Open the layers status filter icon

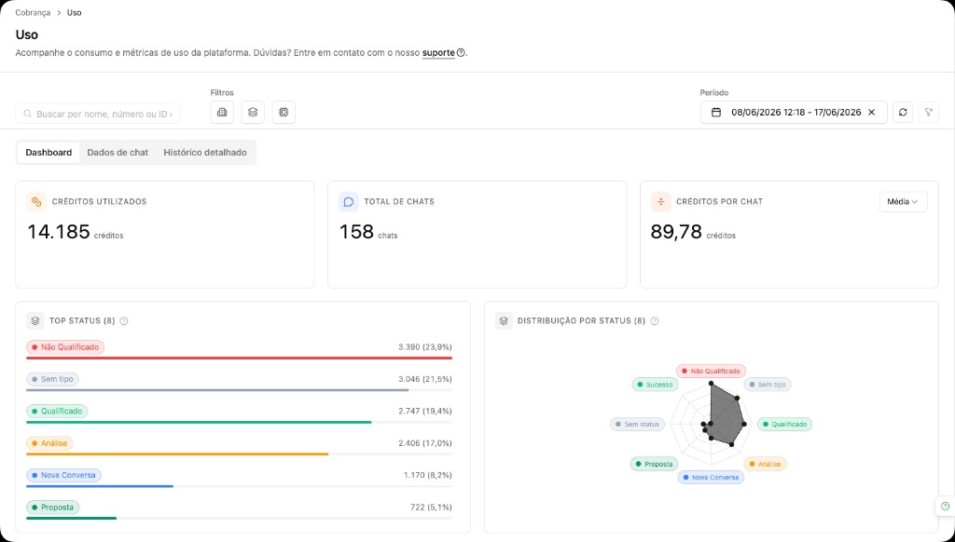[x=253, y=113]
